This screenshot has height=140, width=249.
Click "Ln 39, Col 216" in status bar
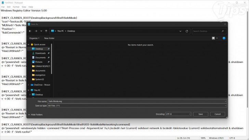point(184,138)
